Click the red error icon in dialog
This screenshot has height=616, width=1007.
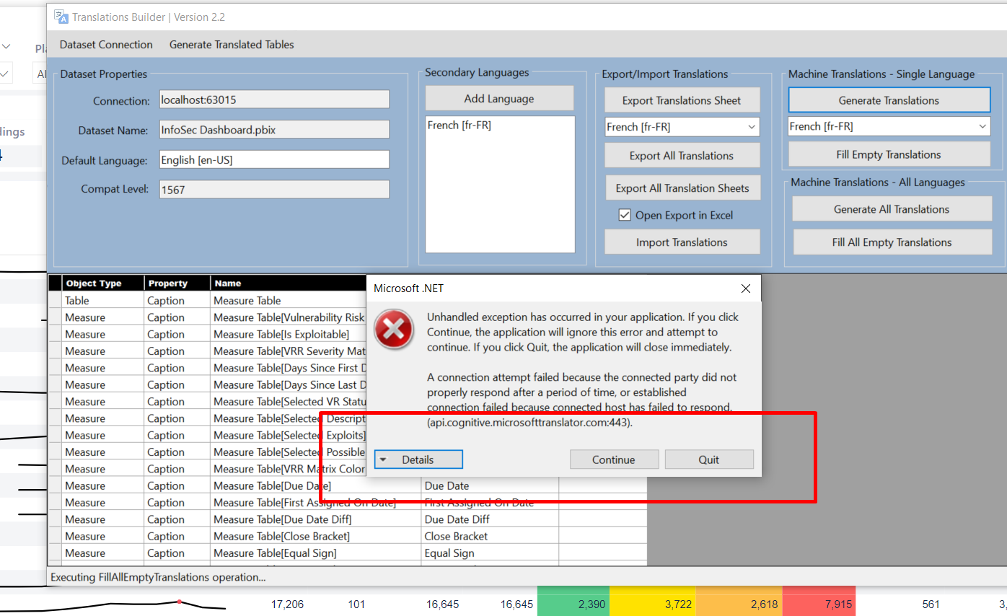(394, 329)
